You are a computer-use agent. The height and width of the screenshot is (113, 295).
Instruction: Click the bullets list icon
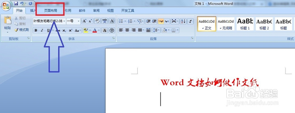coord(121,21)
